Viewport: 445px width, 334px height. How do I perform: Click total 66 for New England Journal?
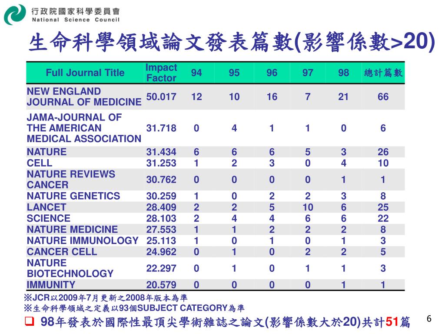click(383, 97)
